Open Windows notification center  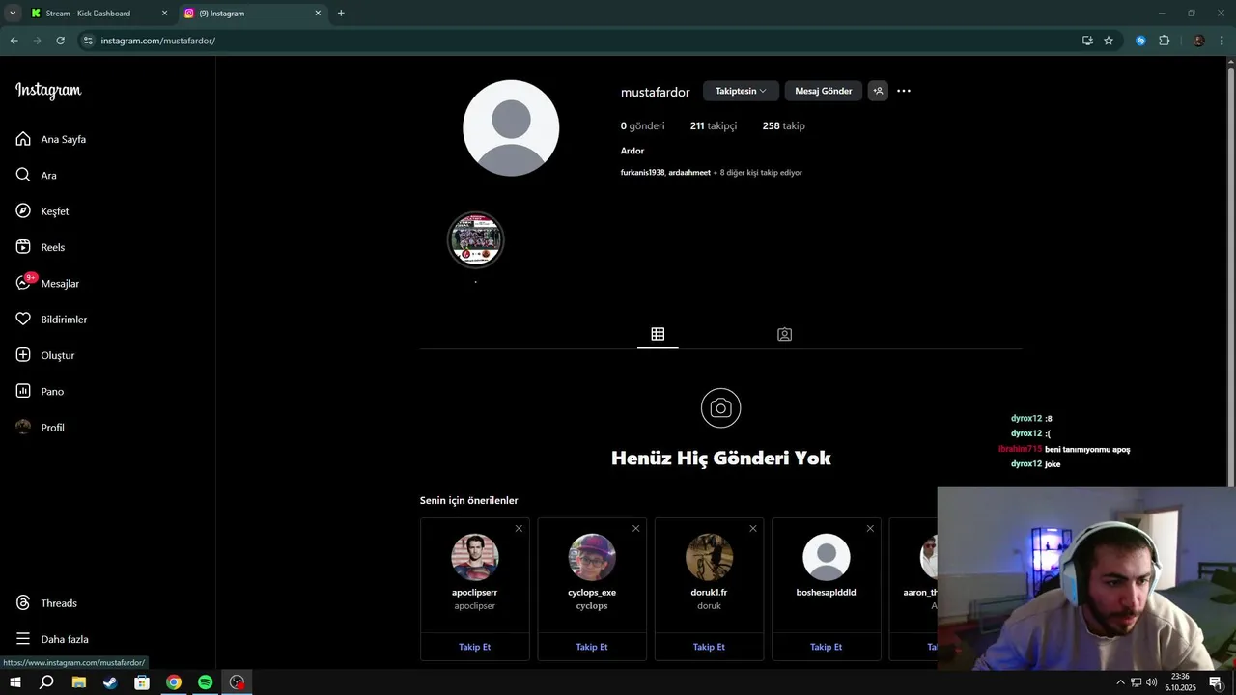tap(1216, 682)
